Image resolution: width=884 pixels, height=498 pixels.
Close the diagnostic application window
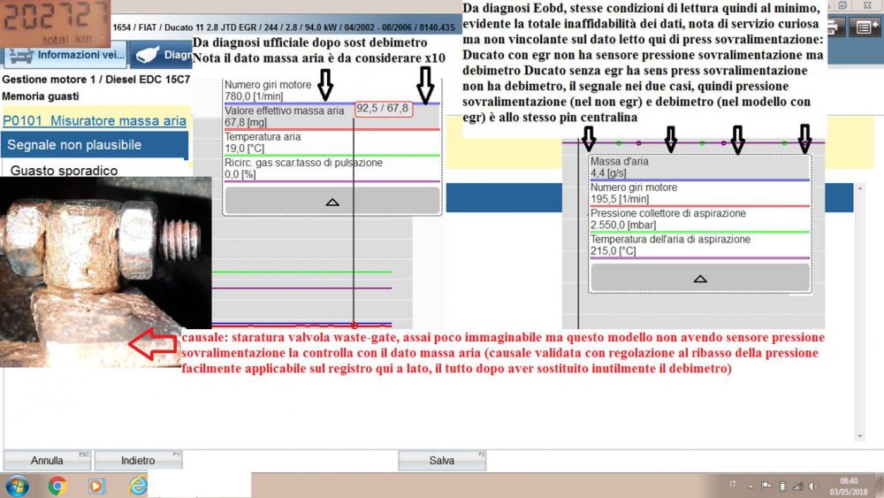(x=868, y=5)
